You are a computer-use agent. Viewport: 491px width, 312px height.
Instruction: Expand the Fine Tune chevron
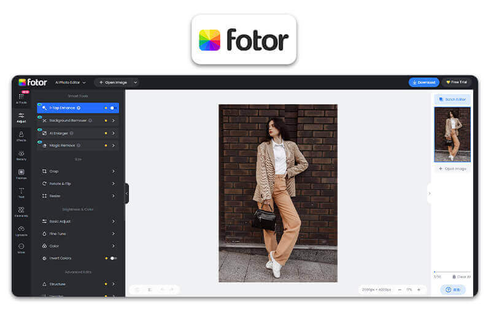click(114, 234)
